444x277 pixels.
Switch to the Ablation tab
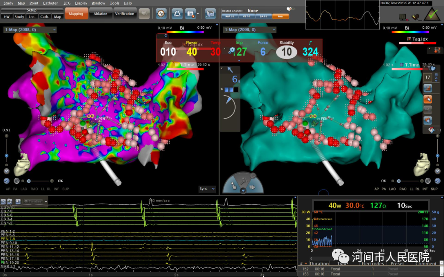100,14
